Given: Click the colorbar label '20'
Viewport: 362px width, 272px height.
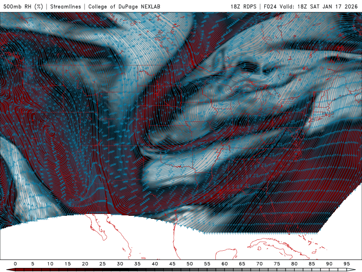Looking at the screenshot, I should click(85, 264).
